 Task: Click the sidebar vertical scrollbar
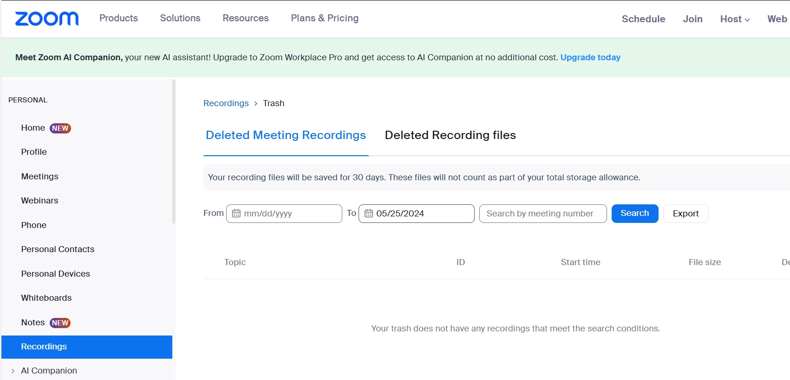174,153
